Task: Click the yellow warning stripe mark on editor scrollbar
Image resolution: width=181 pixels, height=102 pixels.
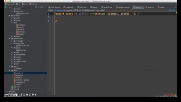Action: point(176,21)
